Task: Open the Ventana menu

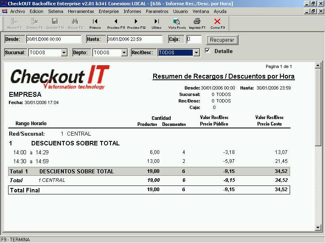Action: tap(201, 11)
